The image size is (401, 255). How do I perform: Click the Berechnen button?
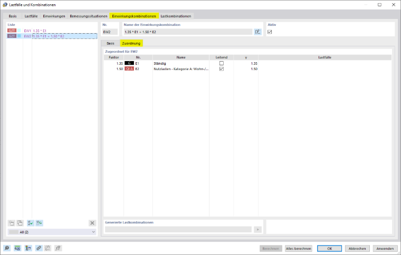[271, 248]
